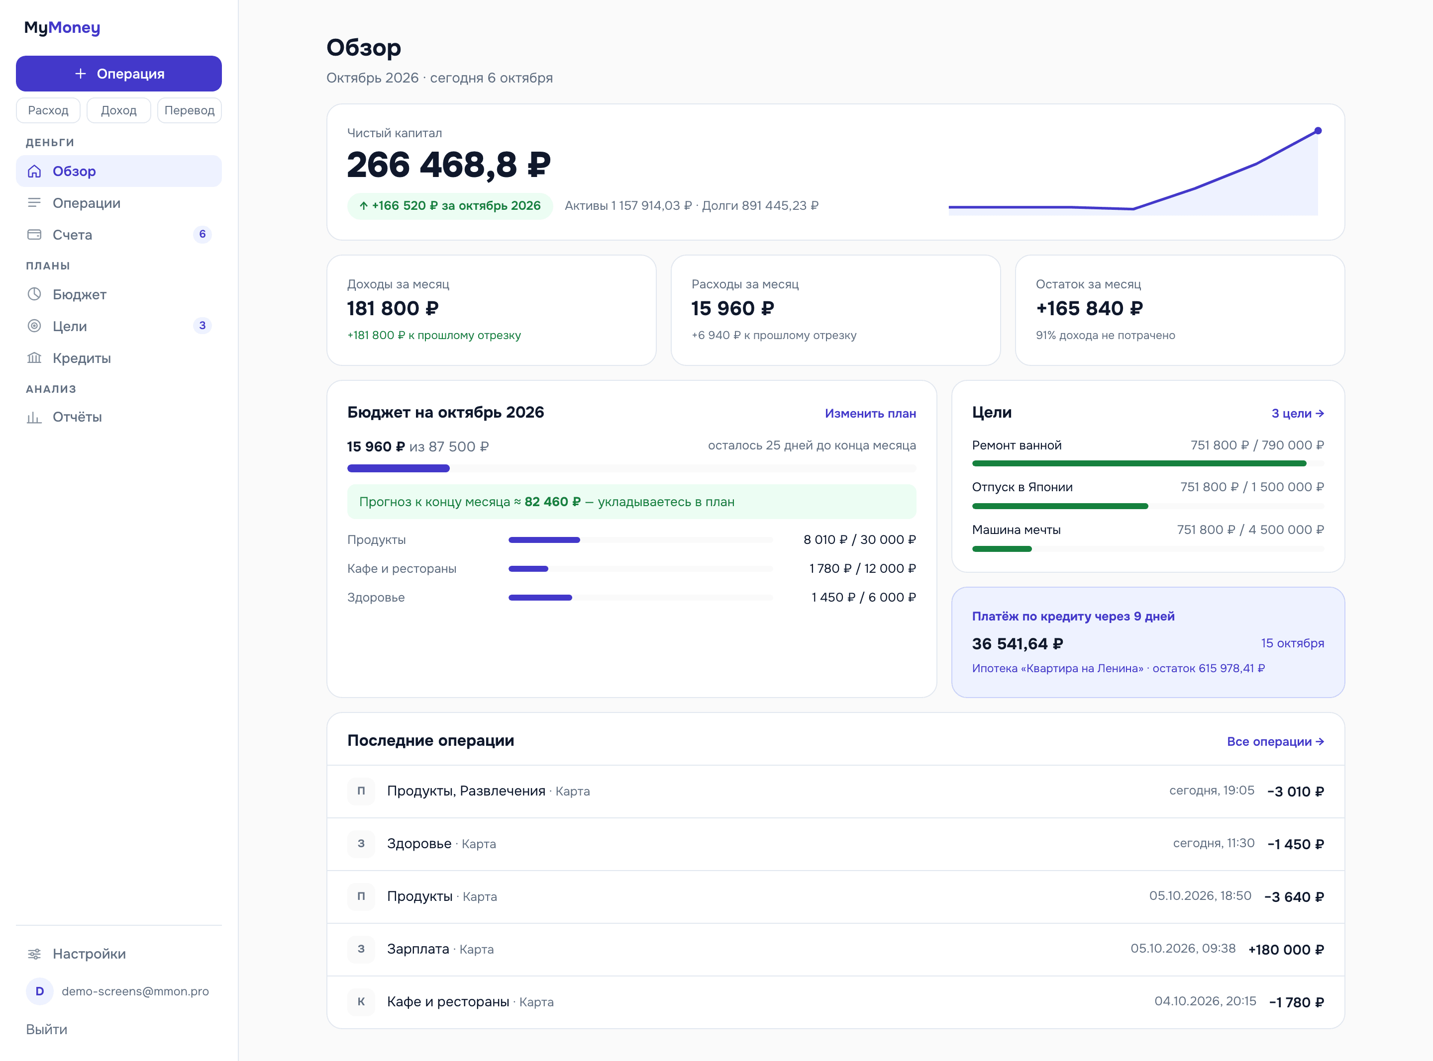Click the Расходы за месяц card
This screenshot has height=1061, width=1433.
click(835, 310)
